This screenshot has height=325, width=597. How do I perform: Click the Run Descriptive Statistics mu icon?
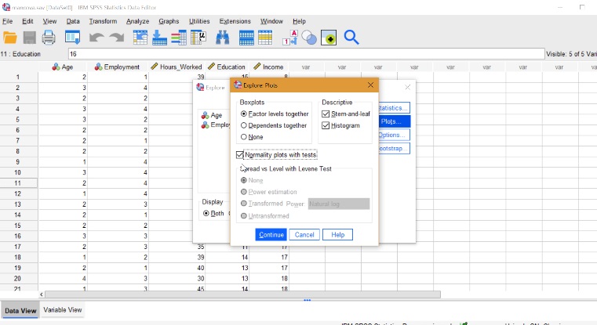[198, 38]
